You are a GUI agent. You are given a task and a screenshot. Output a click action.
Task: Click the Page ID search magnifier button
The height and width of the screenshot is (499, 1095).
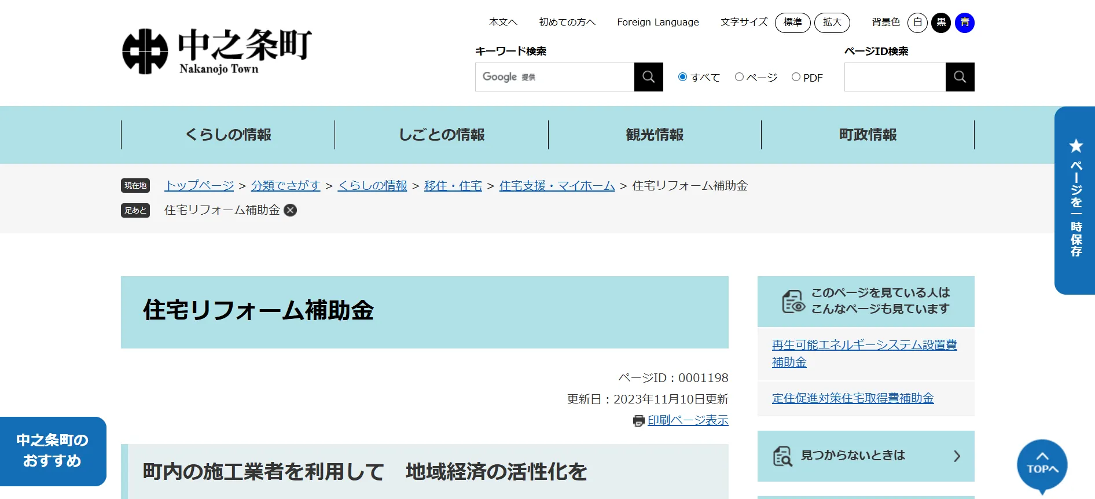[960, 77]
